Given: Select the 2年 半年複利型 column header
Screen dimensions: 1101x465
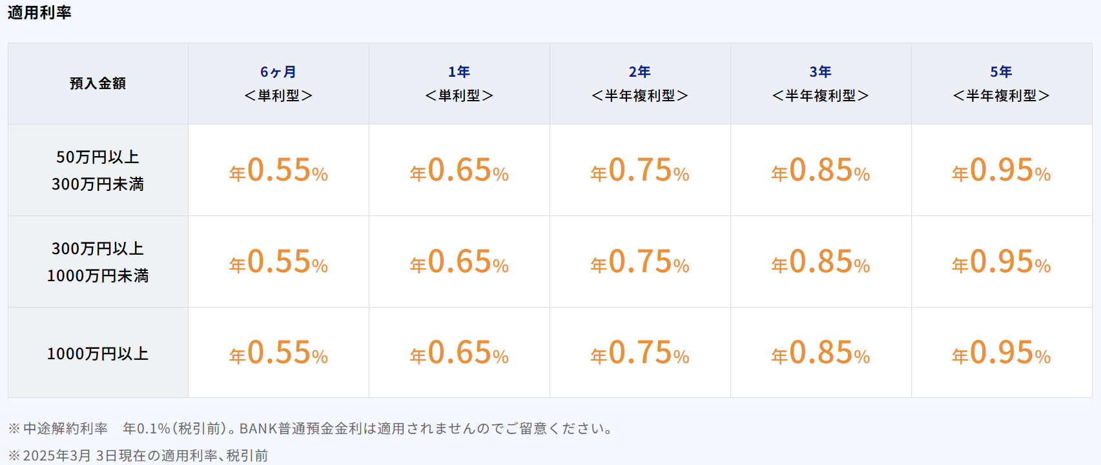Looking at the screenshot, I should pos(640,84).
